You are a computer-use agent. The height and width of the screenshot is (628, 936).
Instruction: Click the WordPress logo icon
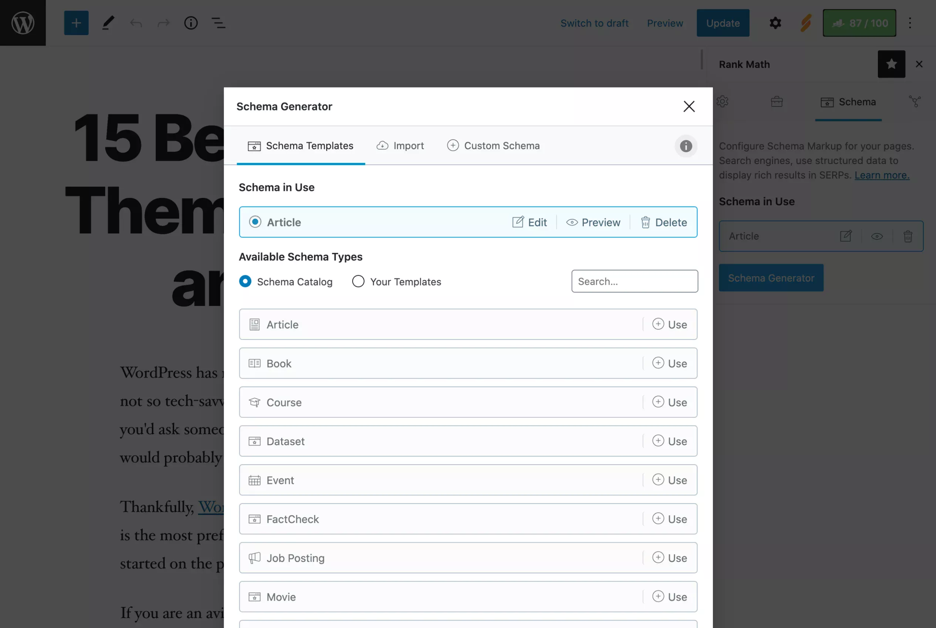coord(23,23)
